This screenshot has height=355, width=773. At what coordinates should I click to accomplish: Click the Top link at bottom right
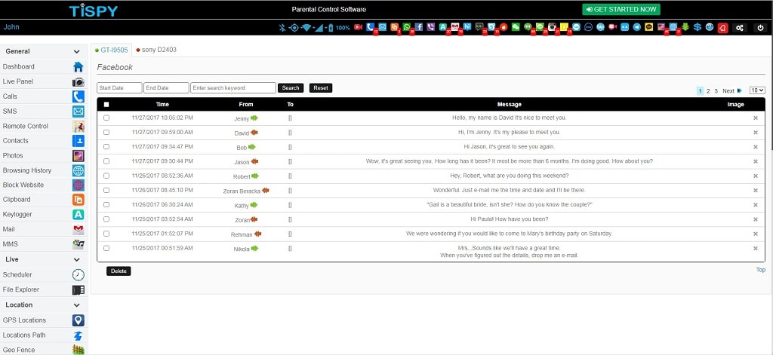pos(761,270)
